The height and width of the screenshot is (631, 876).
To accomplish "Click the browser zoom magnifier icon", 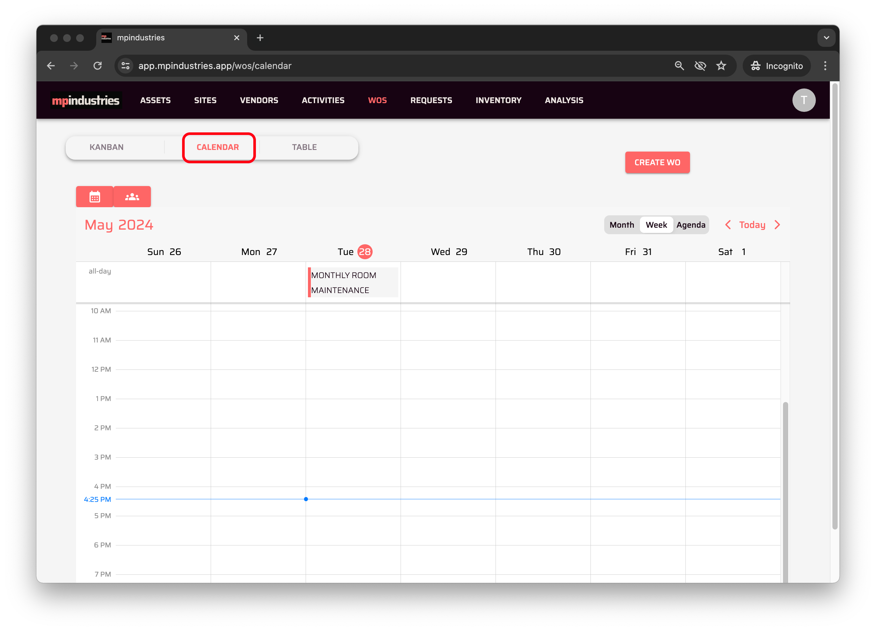I will click(679, 66).
